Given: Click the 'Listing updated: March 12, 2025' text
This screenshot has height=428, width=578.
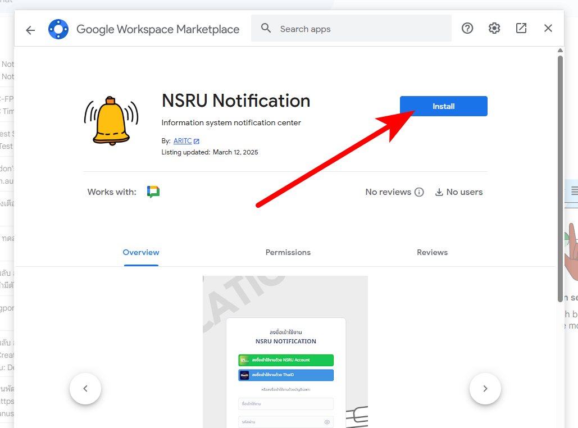Looking at the screenshot, I should 210,152.
